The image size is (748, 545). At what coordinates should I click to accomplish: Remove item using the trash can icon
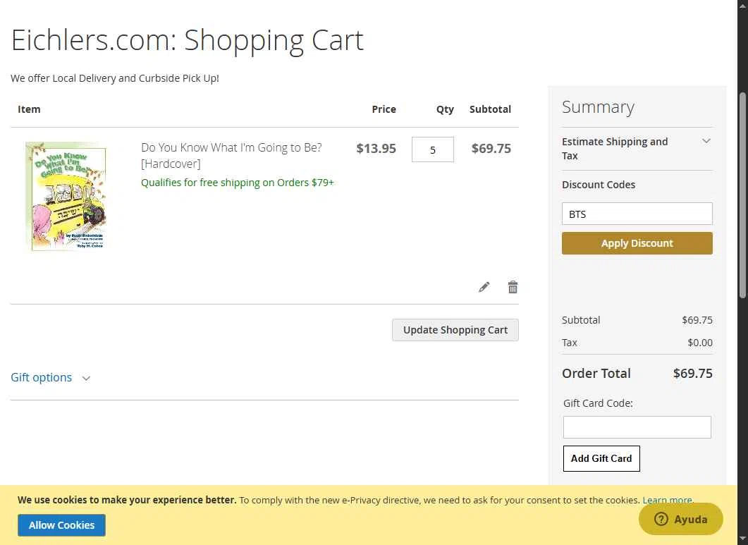[x=513, y=287]
